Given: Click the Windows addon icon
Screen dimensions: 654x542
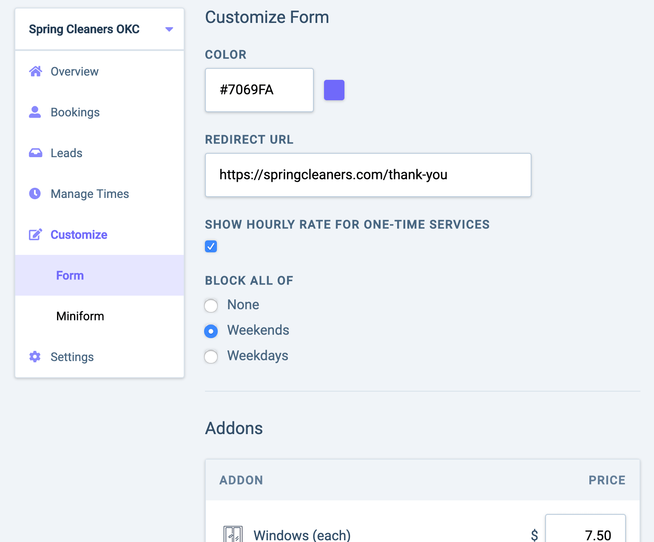Looking at the screenshot, I should click(233, 534).
